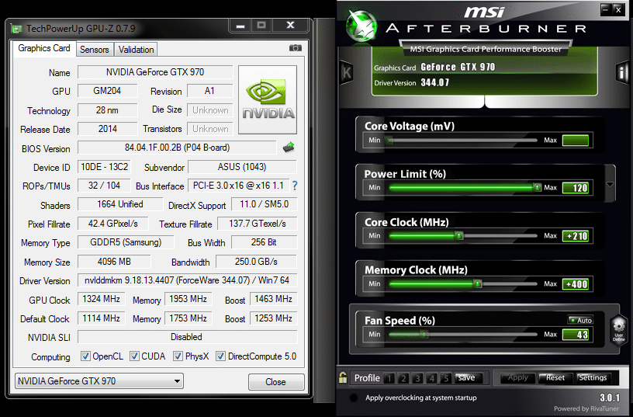Click the Subvendor ASUS (1043) field

(242, 167)
